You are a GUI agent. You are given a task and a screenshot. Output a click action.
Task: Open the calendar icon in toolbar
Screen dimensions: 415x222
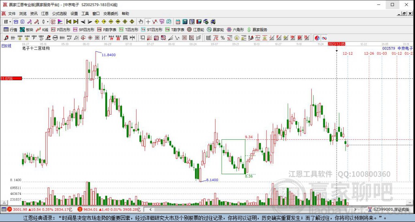[178, 22]
